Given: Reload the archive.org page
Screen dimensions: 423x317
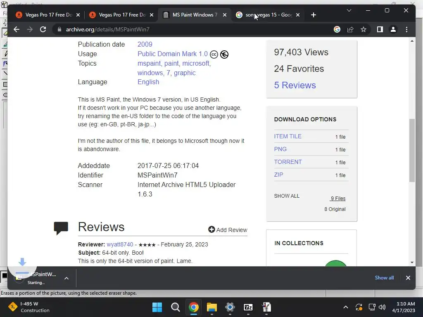Looking at the screenshot, I should [x=43, y=29].
